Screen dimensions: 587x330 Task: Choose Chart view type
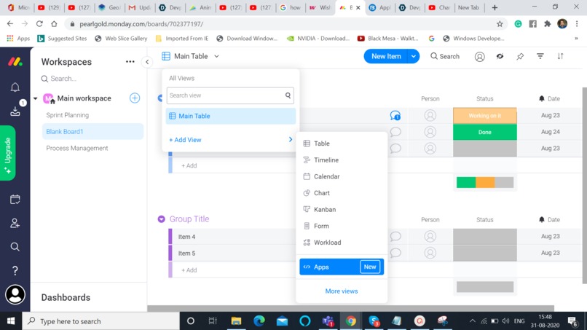tap(342, 193)
